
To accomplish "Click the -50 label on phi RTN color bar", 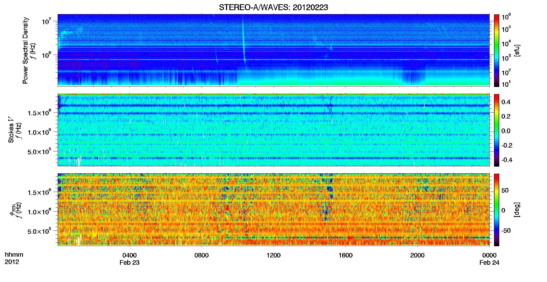I will click(506, 231).
